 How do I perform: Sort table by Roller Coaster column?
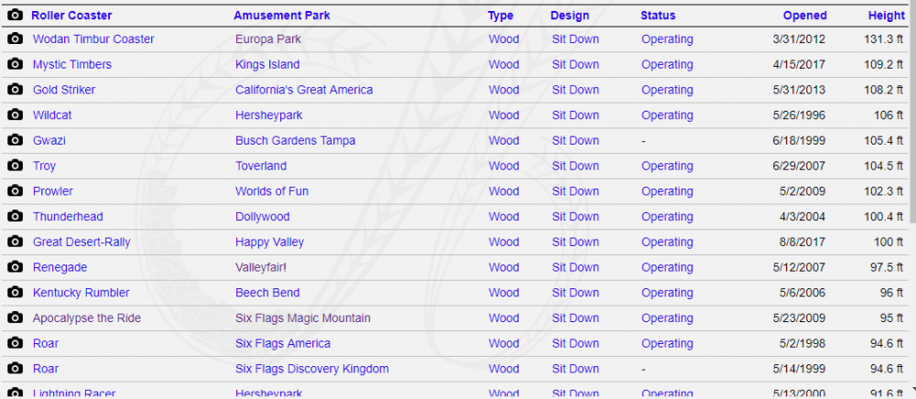[x=71, y=16]
